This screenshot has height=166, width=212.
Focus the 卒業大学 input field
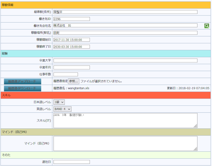125,60
